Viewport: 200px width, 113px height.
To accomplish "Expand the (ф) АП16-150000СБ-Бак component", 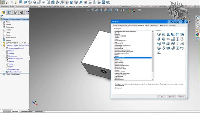I will click(1, 43).
